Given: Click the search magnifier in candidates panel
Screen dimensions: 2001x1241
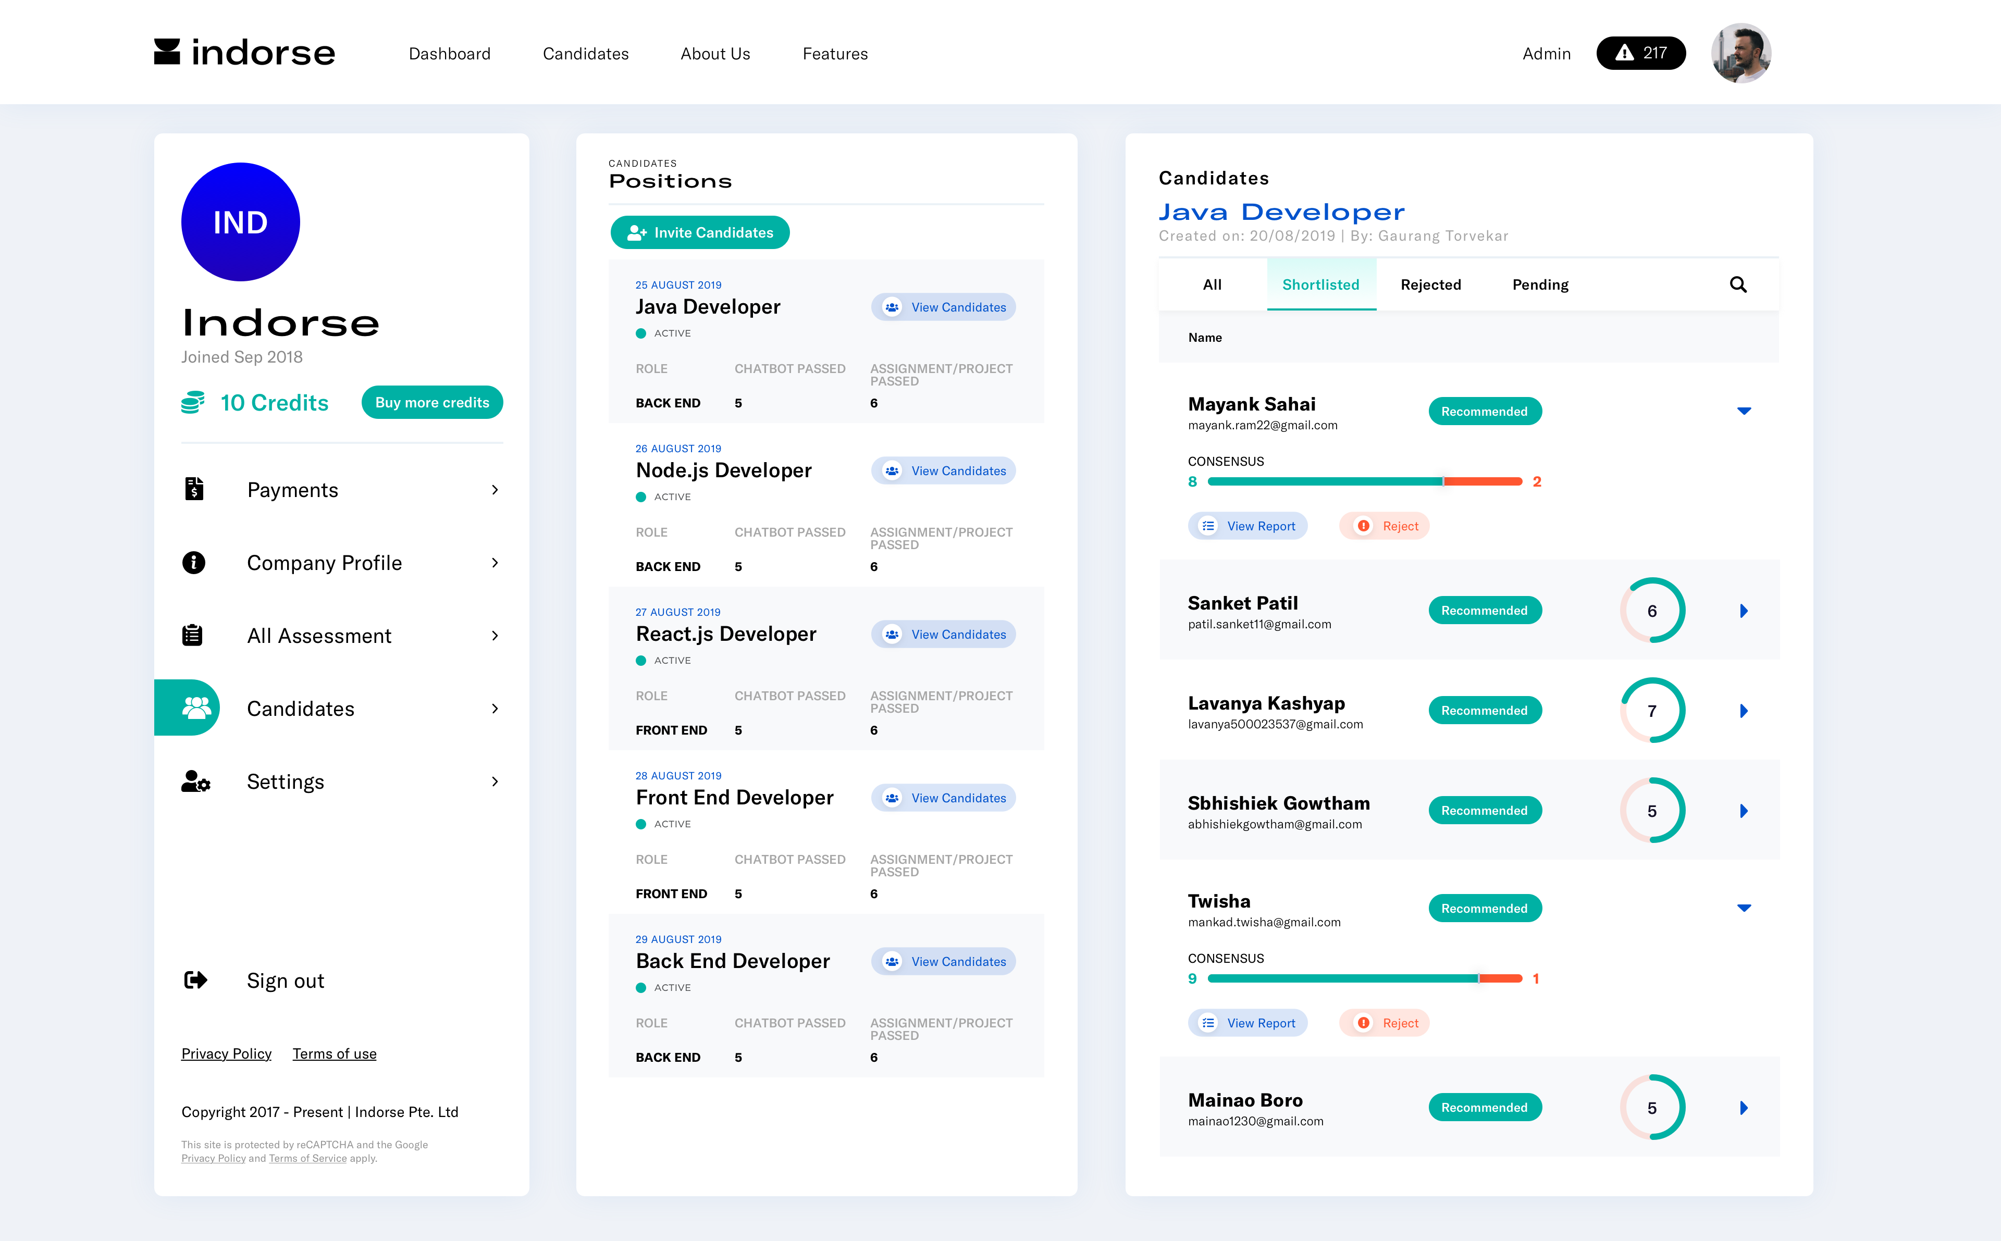Looking at the screenshot, I should point(1738,285).
